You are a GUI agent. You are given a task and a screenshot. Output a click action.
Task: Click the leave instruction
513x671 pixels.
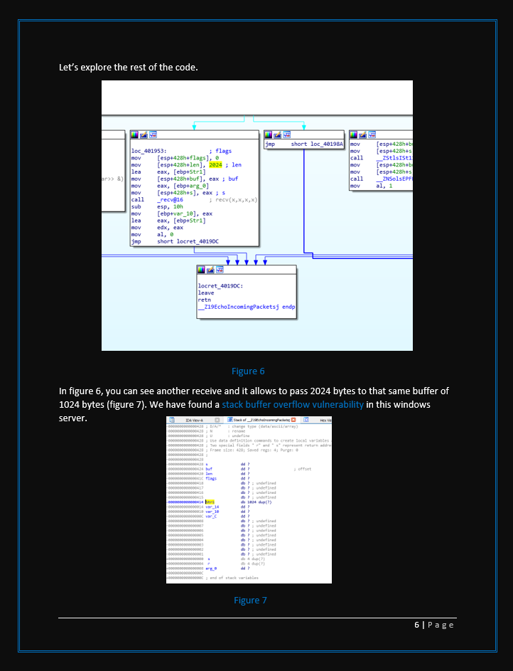206,292
